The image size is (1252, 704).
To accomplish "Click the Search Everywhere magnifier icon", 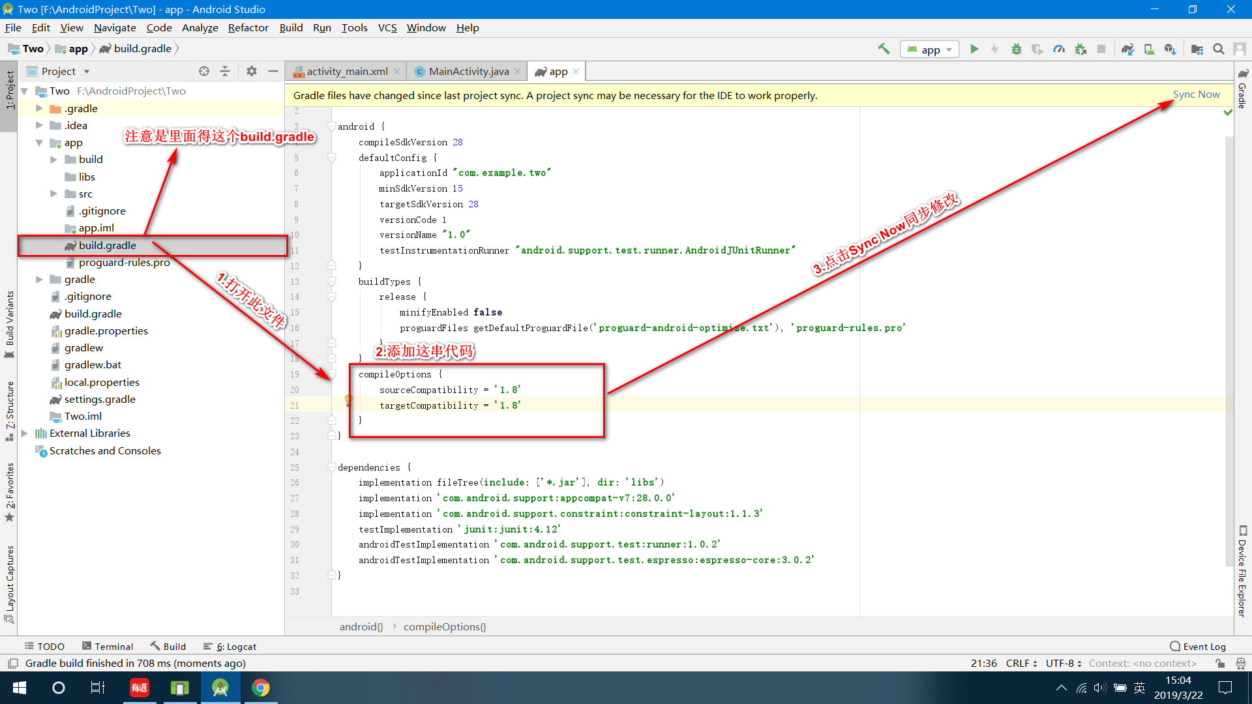I will point(1218,49).
